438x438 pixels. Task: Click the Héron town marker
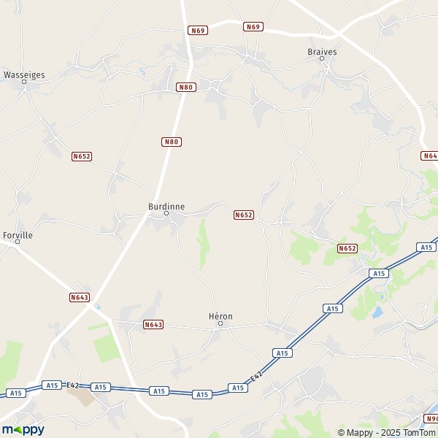pyautogui.click(x=220, y=323)
